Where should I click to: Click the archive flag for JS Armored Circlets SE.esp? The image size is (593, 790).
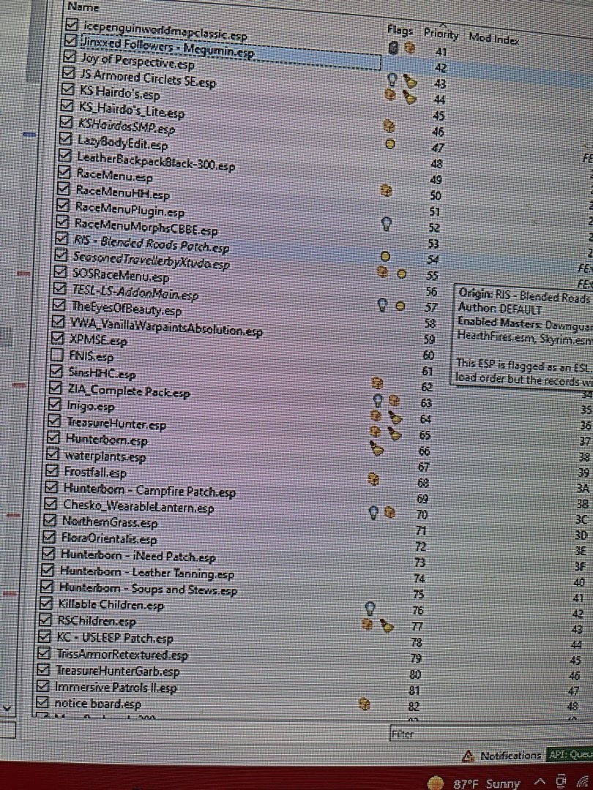(x=389, y=94)
